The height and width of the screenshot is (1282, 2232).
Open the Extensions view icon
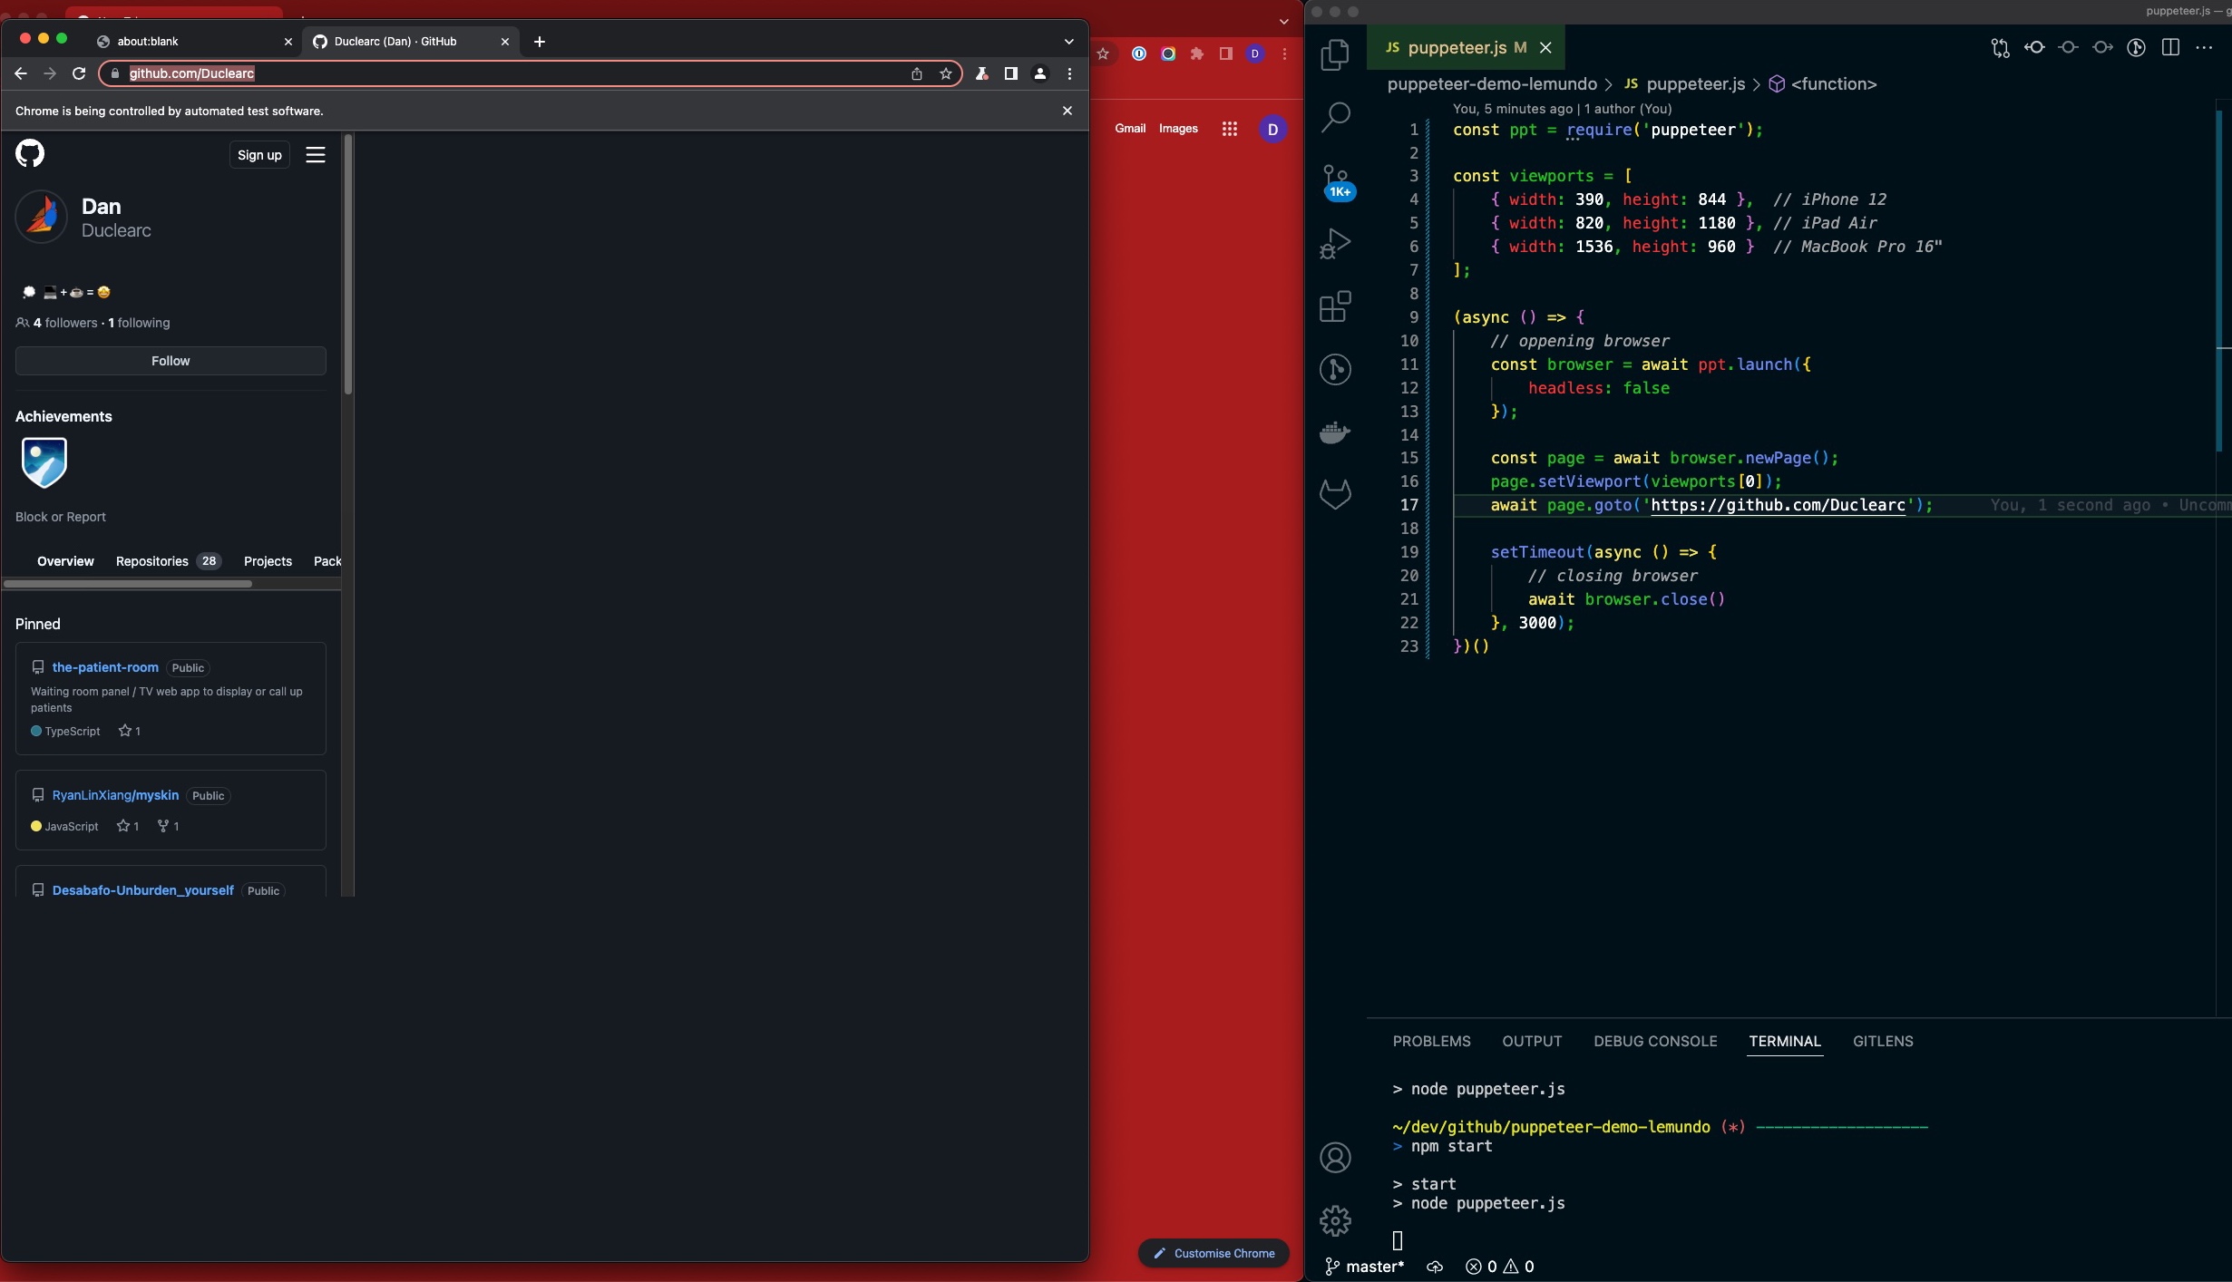(x=1335, y=306)
